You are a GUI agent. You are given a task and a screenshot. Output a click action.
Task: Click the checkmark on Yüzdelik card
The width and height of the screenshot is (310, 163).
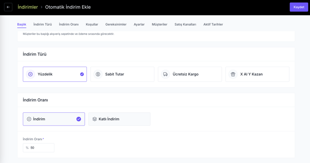pyautogui.click(x=82, y=74)
